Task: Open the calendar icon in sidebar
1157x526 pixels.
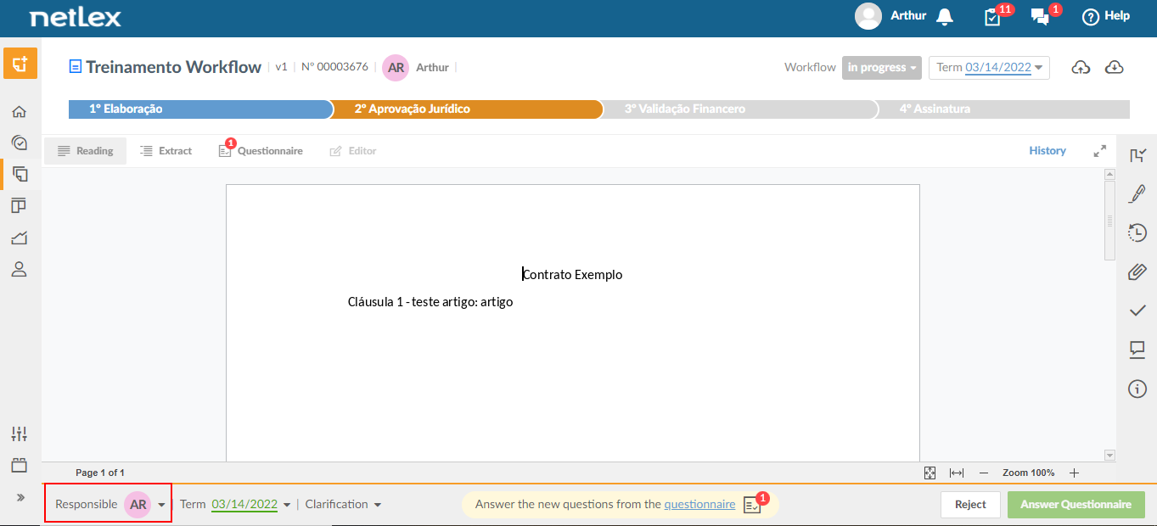Action: 19,465
